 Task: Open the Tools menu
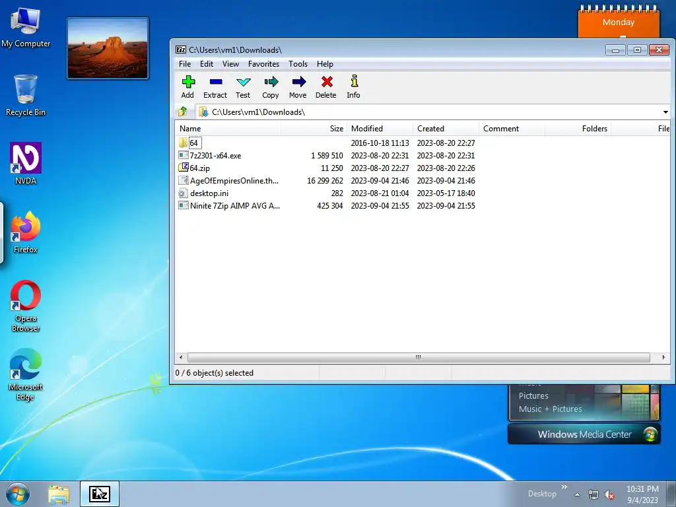point(298,64)
